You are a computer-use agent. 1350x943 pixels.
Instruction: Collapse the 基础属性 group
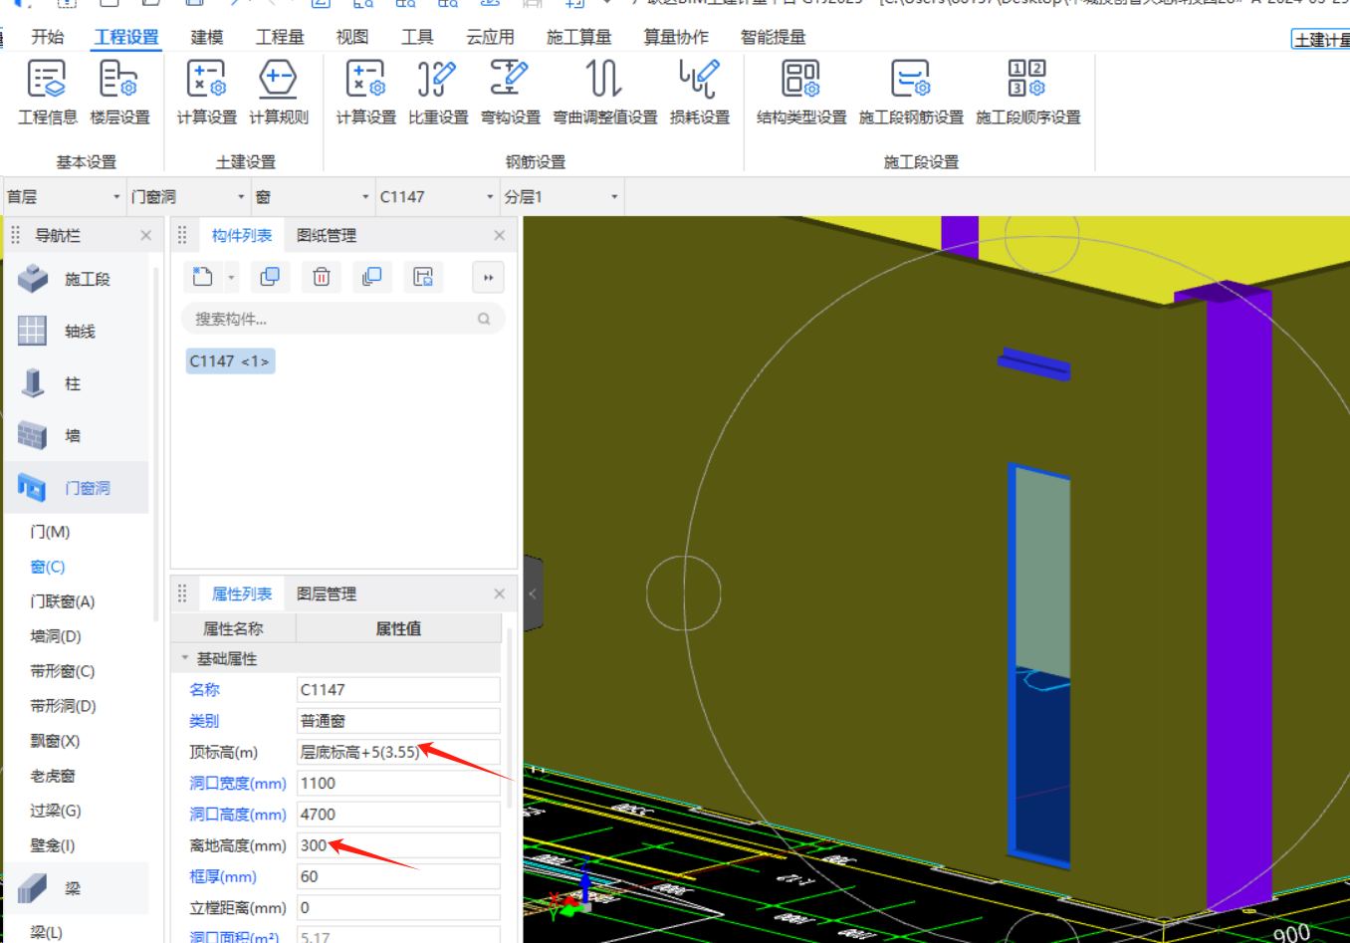click(x=185, y=658)
